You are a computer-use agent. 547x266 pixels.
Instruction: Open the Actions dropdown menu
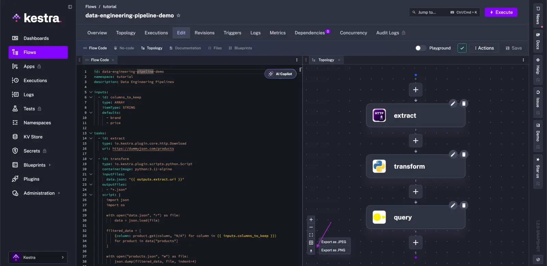click(x=484, y=48)
